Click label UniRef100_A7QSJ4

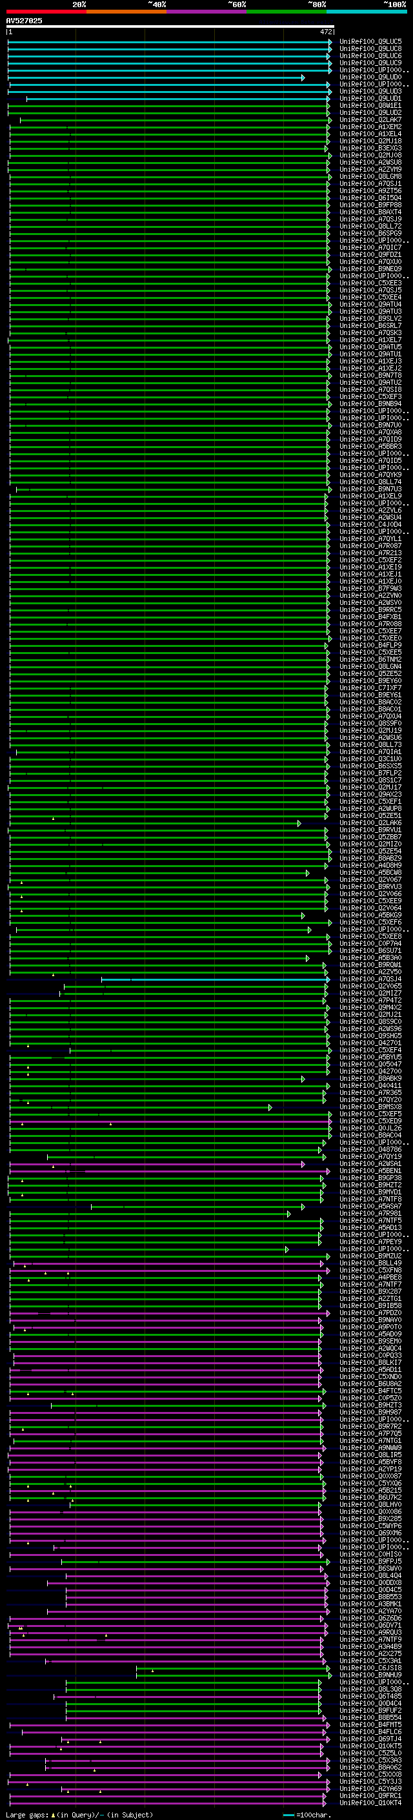(370, 979)
